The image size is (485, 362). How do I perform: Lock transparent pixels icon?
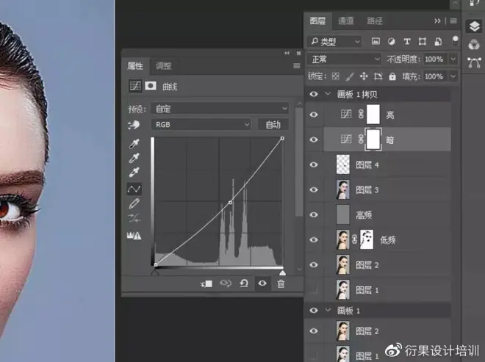(336, 76)
